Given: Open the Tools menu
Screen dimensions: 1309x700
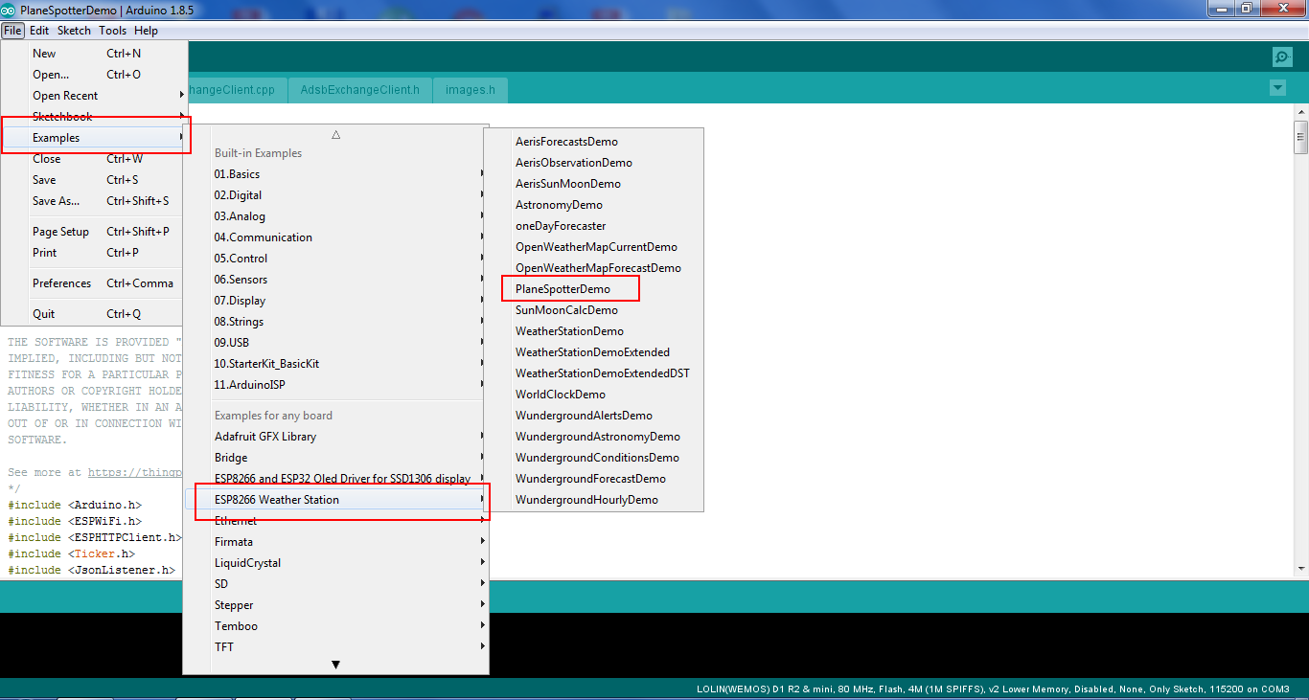Looking at the screenshot, I should [112, 31].
